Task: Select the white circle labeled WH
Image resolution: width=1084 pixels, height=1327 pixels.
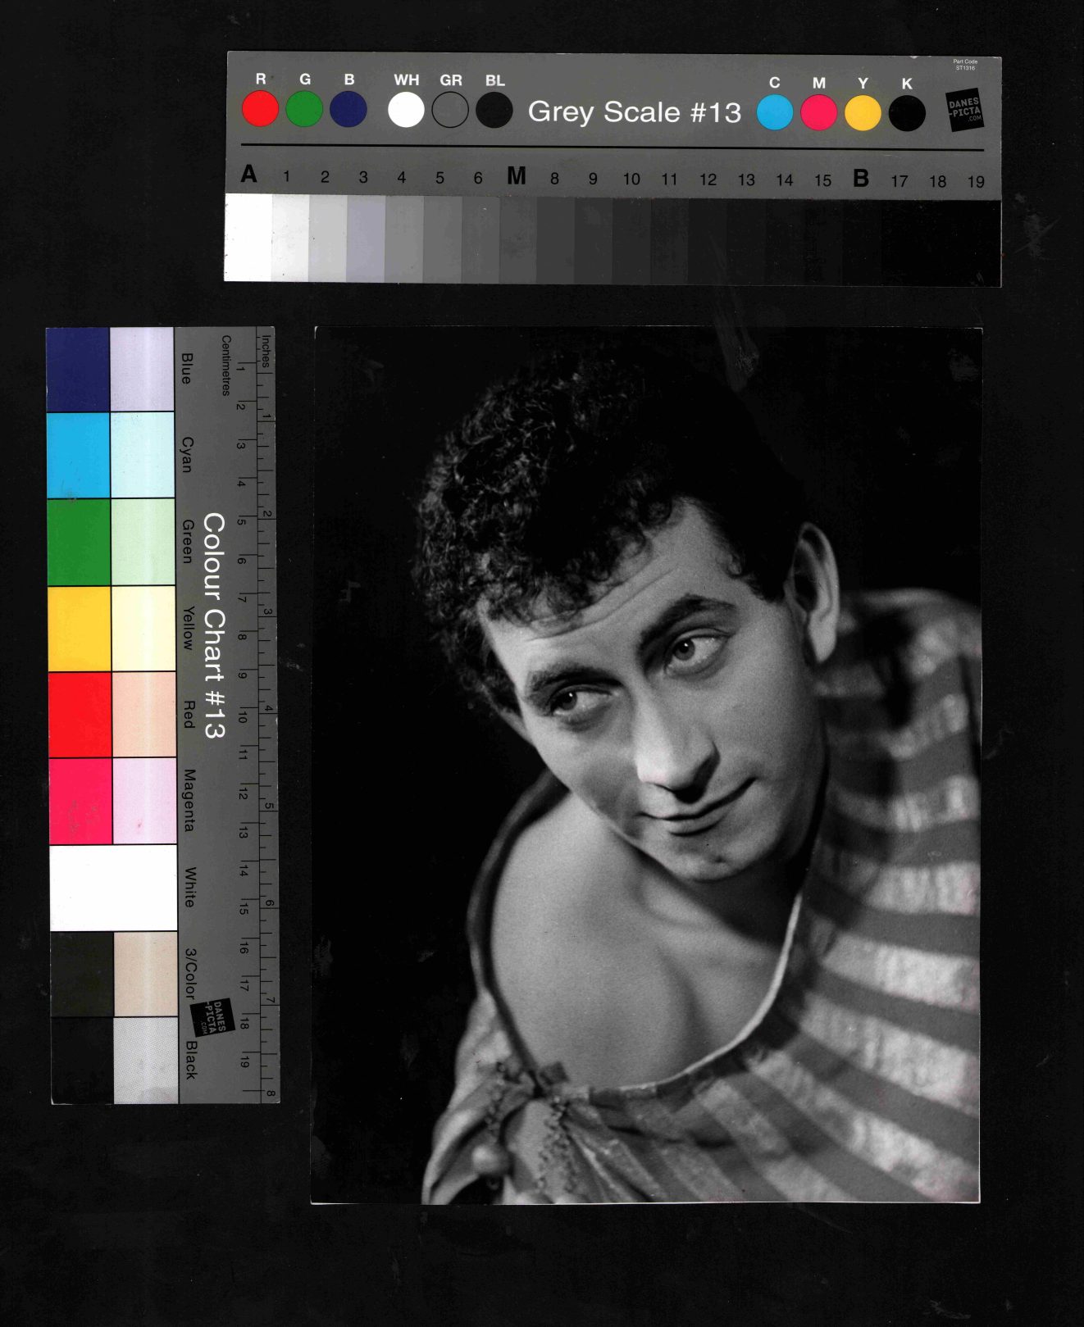Action: (406, 110)
